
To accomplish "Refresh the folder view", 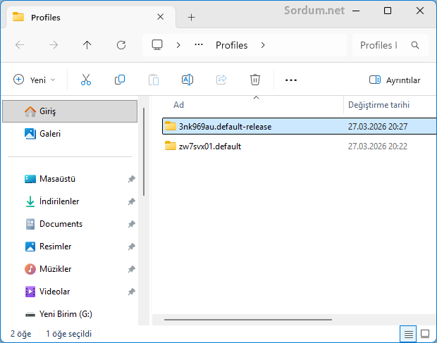I will click(121, 45).
